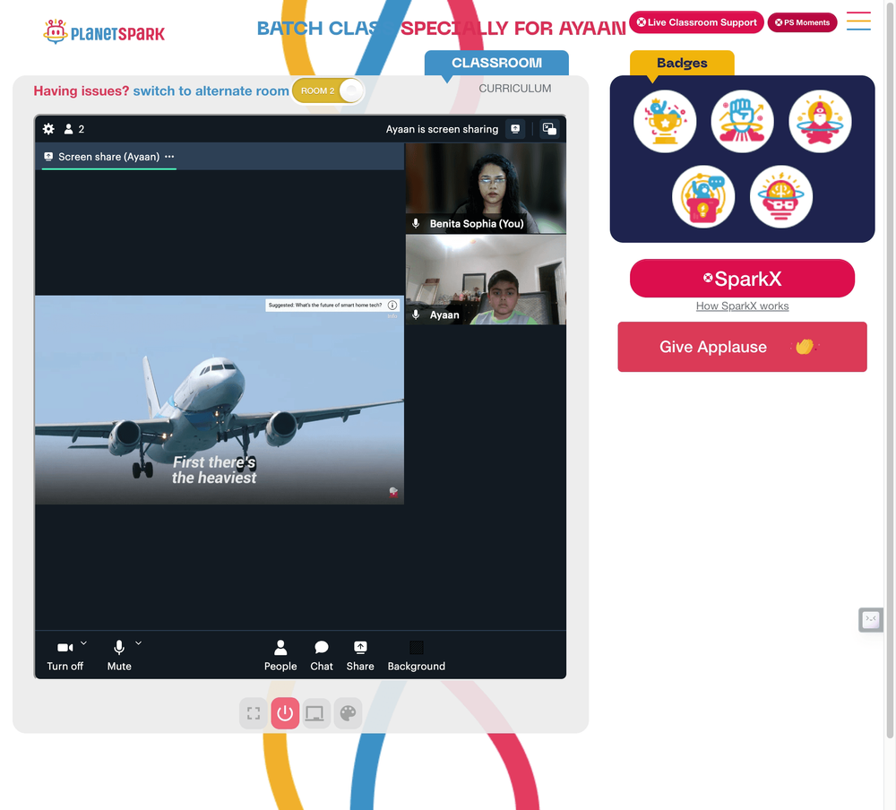
Task: Toggle the ROOM 2 switch
Action: [328, 90]
